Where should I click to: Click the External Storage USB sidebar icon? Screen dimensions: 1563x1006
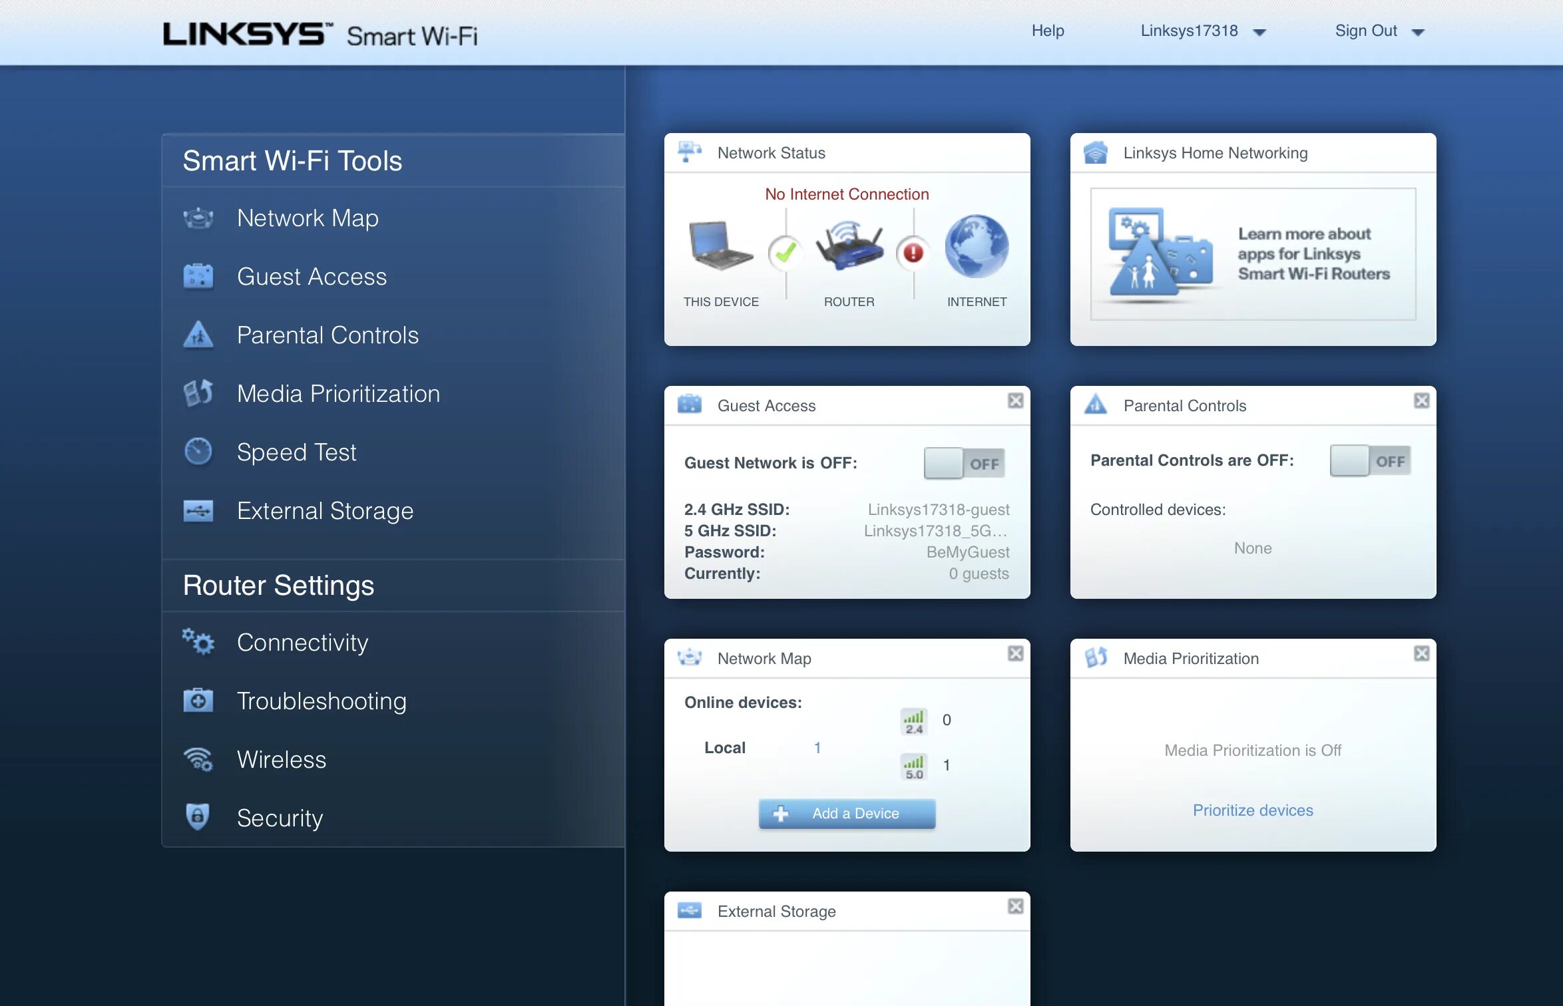[198, 511]
